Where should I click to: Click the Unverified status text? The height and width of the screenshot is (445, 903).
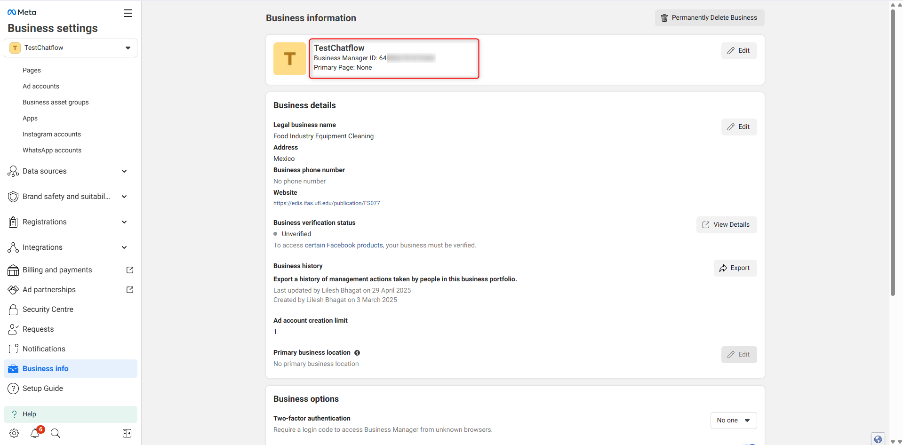pos(296,234)
